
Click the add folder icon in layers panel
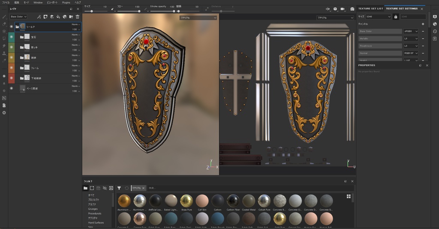(x=71, y=17)
